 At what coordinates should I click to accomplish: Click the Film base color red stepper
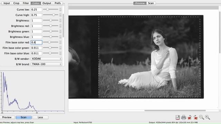[x=60, y=42]
